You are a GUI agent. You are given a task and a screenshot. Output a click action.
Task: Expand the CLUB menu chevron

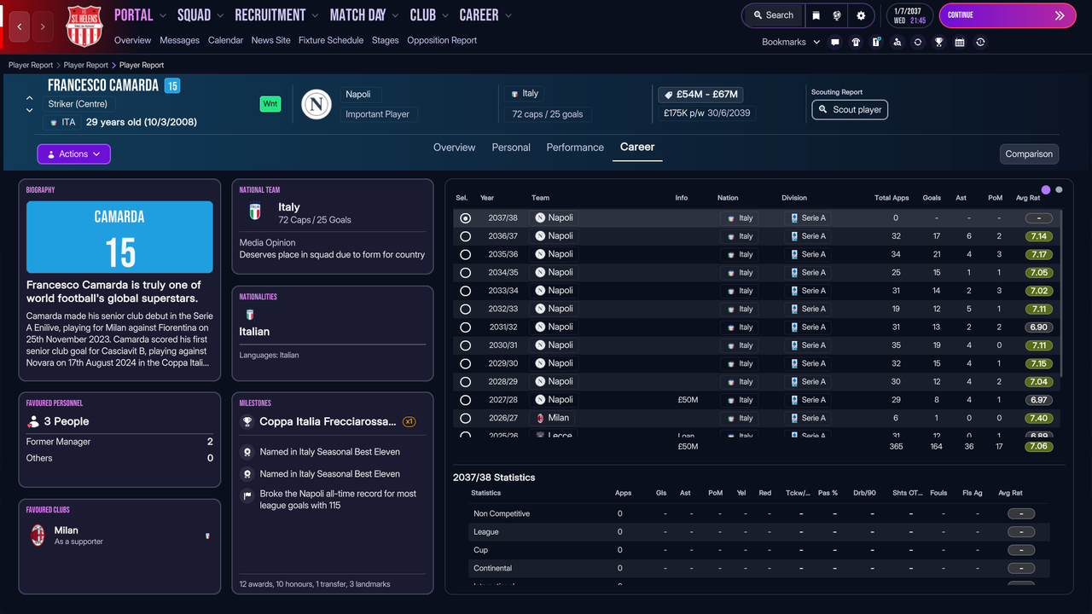[x=444, y=15]
